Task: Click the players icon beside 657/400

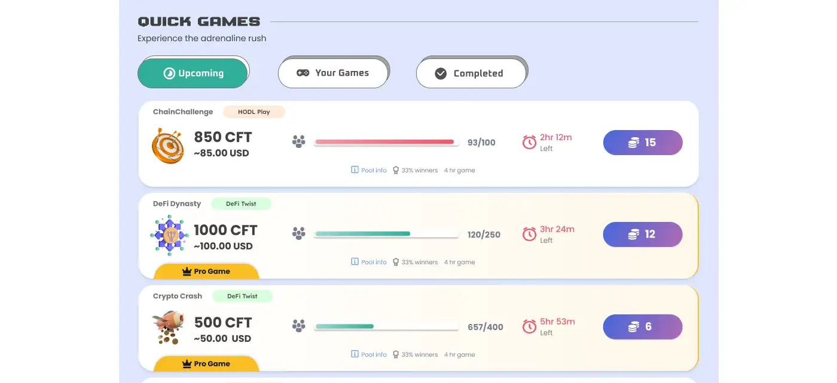Action: point(298,326)
